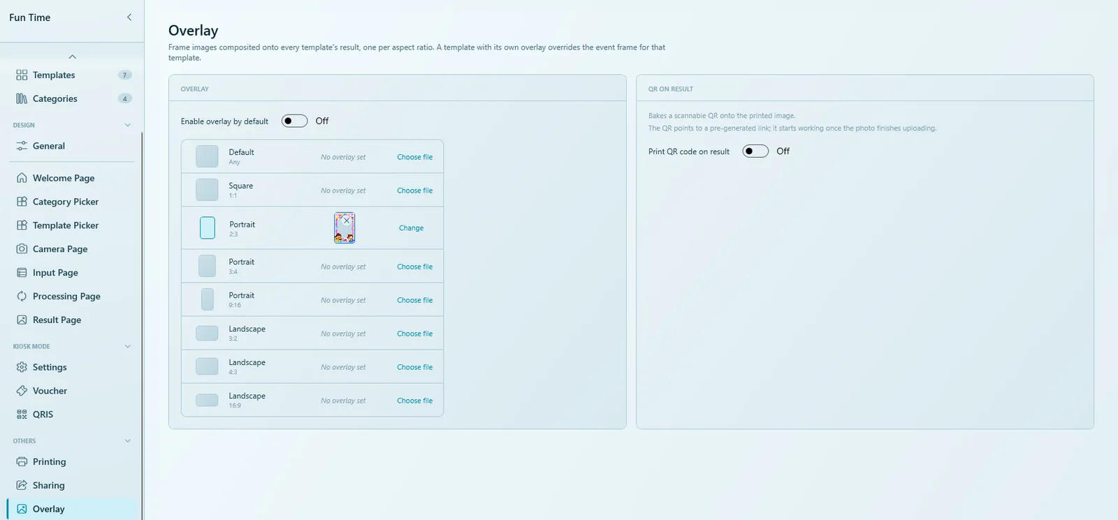Open the Categories menu item
The width and height of the screenshot is (1118, 520).
(73, 98)
